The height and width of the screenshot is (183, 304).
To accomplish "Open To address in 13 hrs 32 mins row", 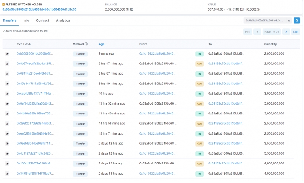I will 226,103.
